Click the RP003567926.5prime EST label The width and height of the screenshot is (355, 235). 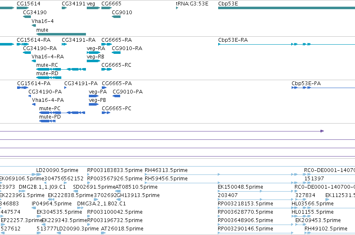115,179
